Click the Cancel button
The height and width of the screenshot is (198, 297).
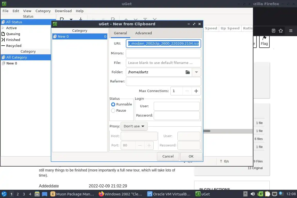pyautogui.click(x=168, y=156)
